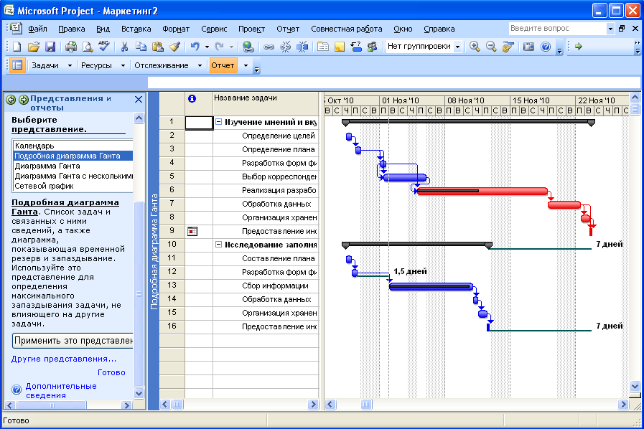Click the Split Task icon
The image size is (644, 429).
point(302,47)
